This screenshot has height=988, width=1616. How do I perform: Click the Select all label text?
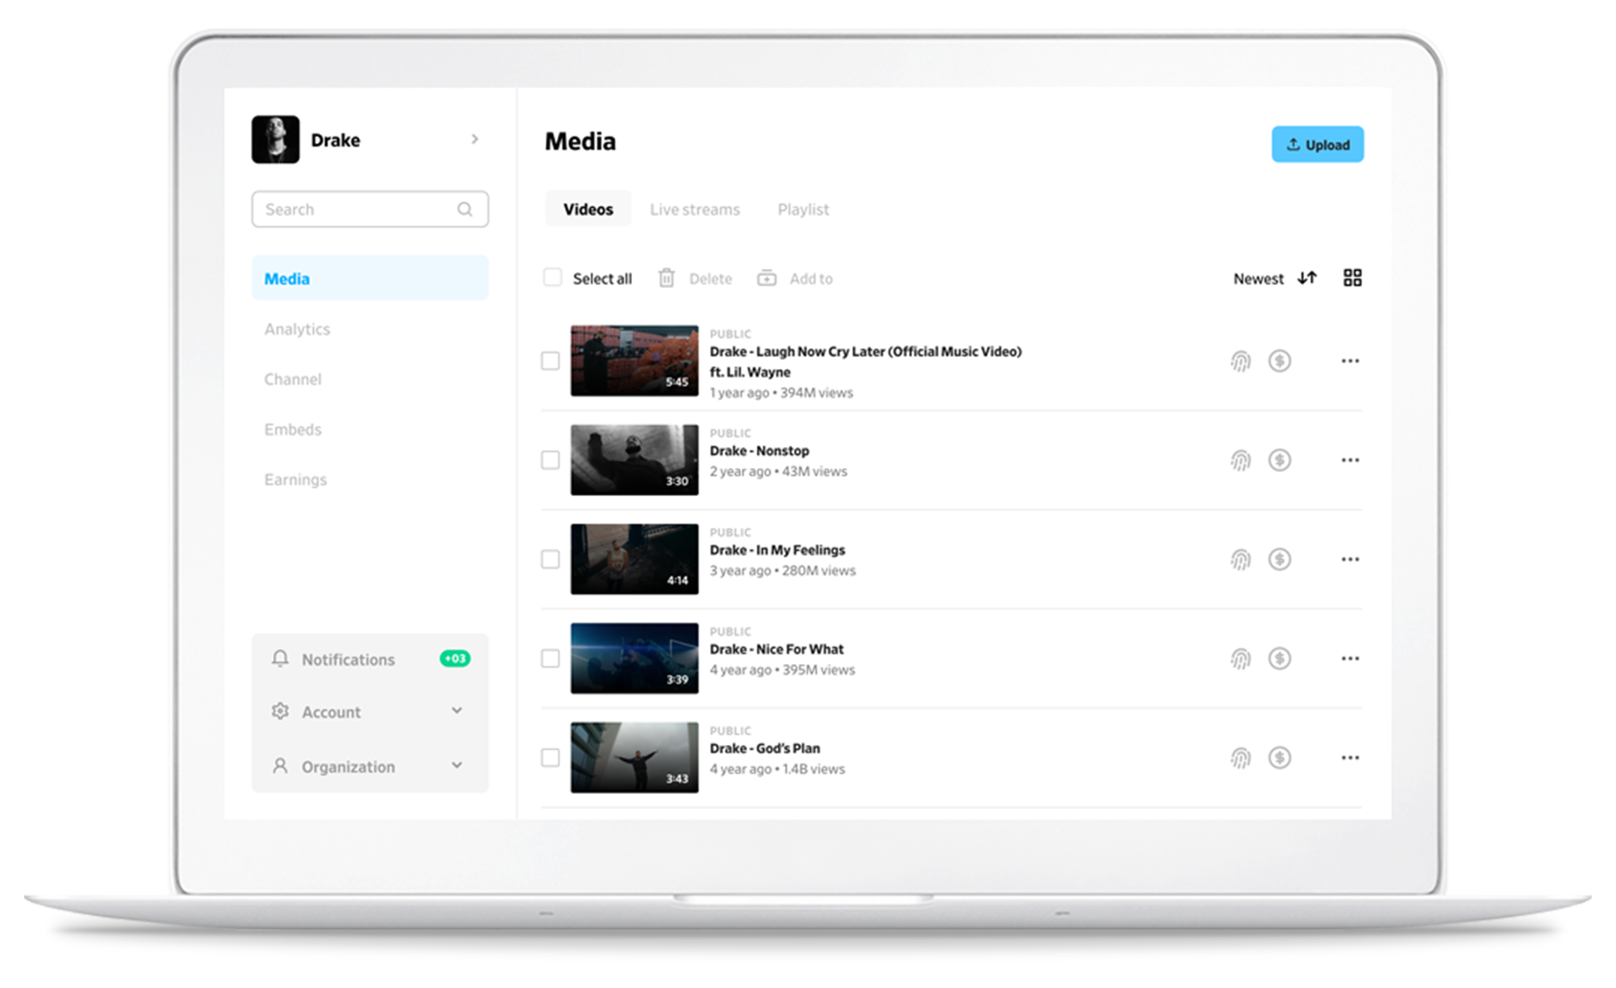point(602,278)
